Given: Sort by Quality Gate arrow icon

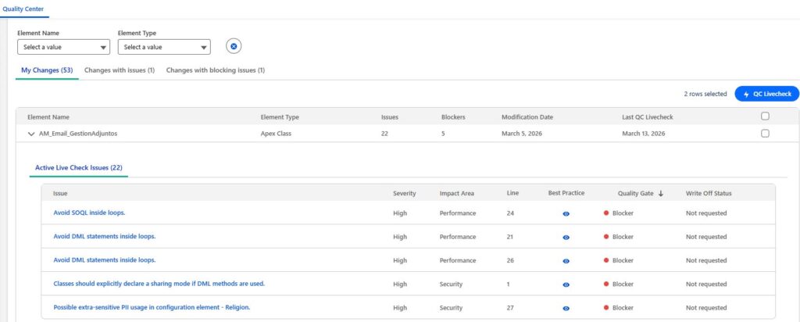Looking at the screenshot, I should (x=661, y=194).
